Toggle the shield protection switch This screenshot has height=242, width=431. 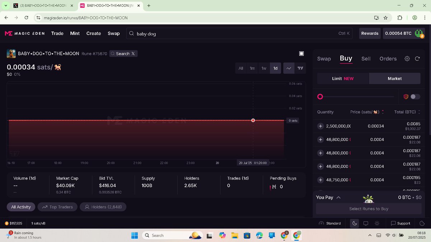pyautogui.click(x=415, y=96)
